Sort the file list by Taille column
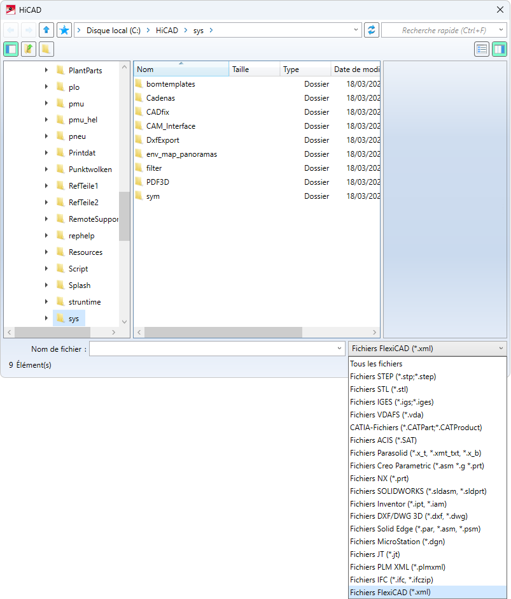Screen dimensions: 511x599 254,69
